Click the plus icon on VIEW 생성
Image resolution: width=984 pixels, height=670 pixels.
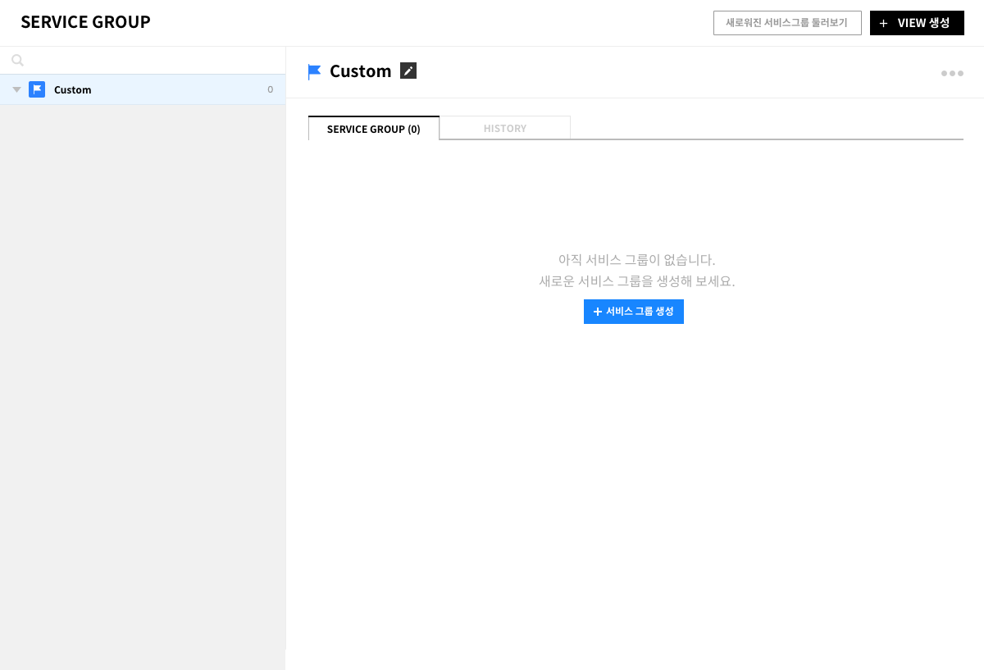pyautogui.click(x=883, y=24)
